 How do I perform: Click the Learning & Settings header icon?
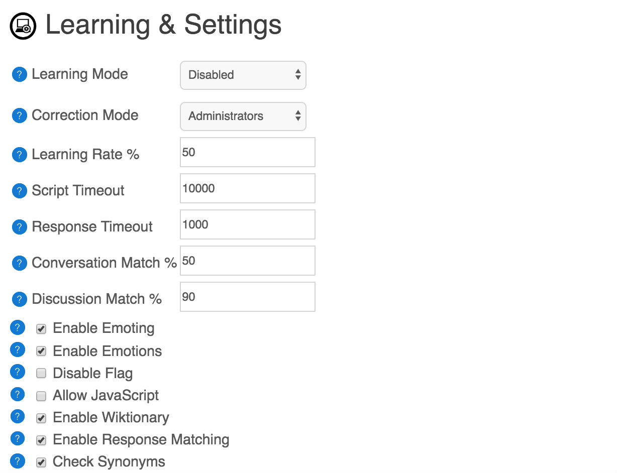tap(23, 26)
